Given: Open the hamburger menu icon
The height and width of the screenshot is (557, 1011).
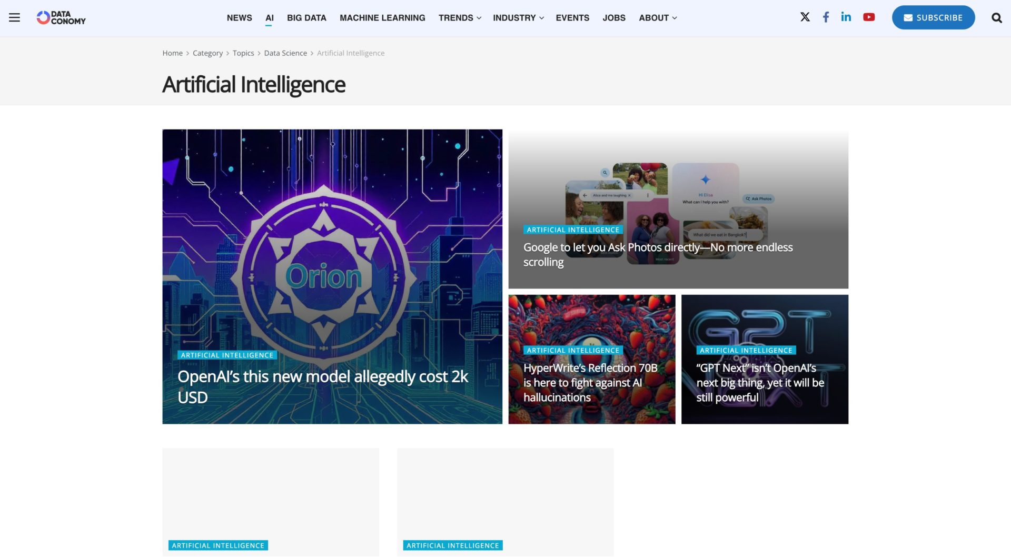Looking at the screenshot, I should coord(14,17).
